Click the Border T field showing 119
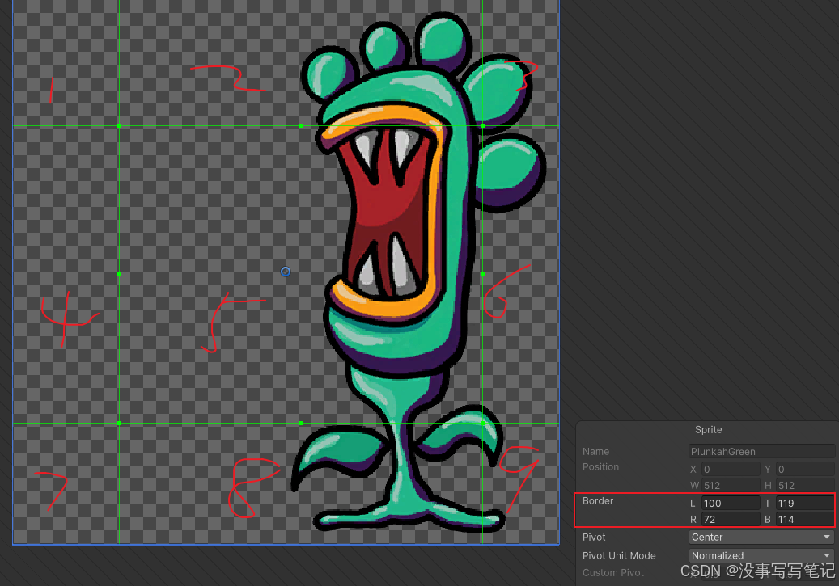This screenshot has width=839, height=586. 805,503
